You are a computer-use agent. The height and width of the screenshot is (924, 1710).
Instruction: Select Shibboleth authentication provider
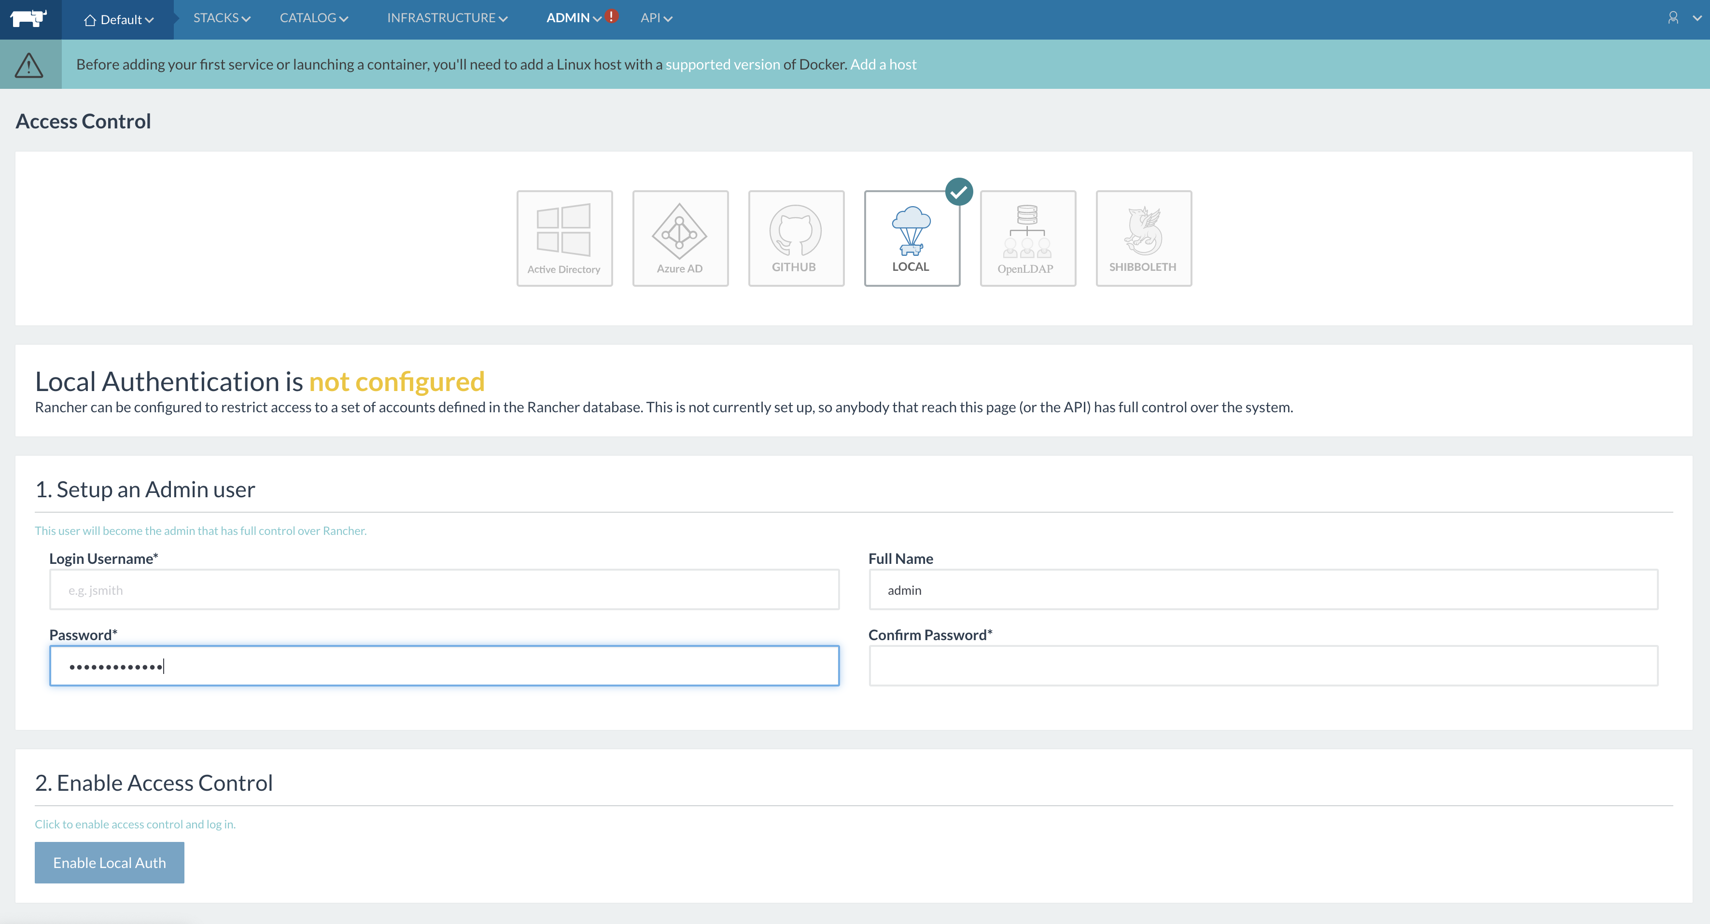click(1144, 238)
